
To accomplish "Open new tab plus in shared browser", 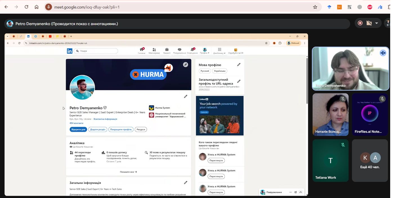I will click(71, 36).
